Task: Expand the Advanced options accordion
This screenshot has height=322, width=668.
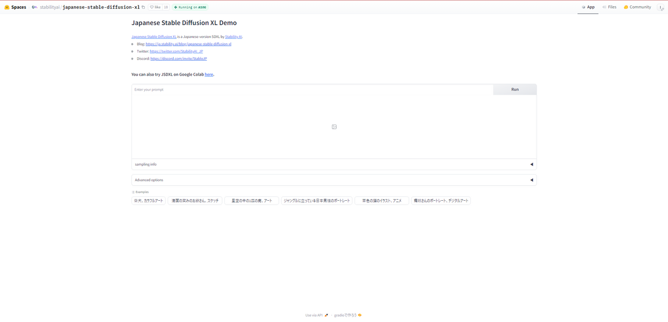Action: click(x=334, y=180)
